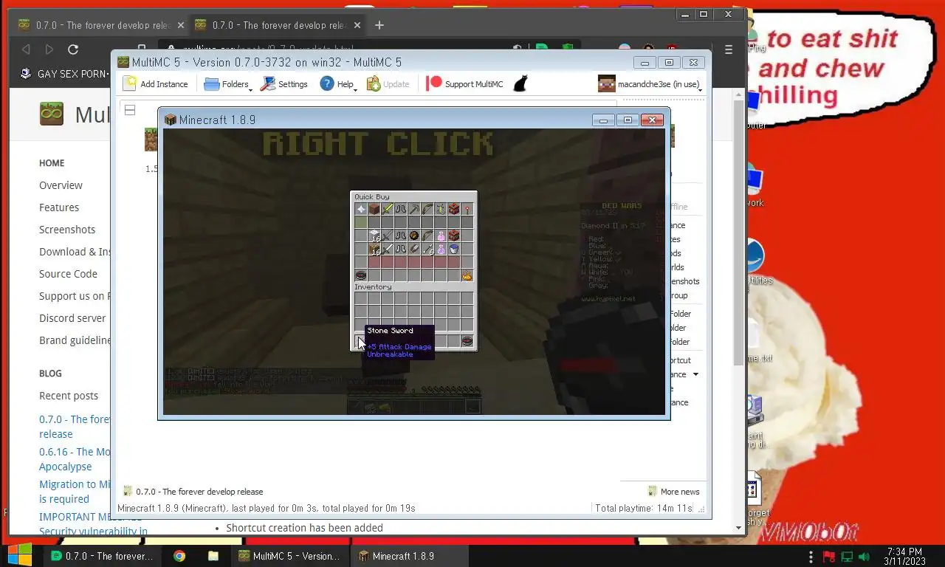
Task: Open File Explorer from the taskbar
Action: tap(213, 556)
